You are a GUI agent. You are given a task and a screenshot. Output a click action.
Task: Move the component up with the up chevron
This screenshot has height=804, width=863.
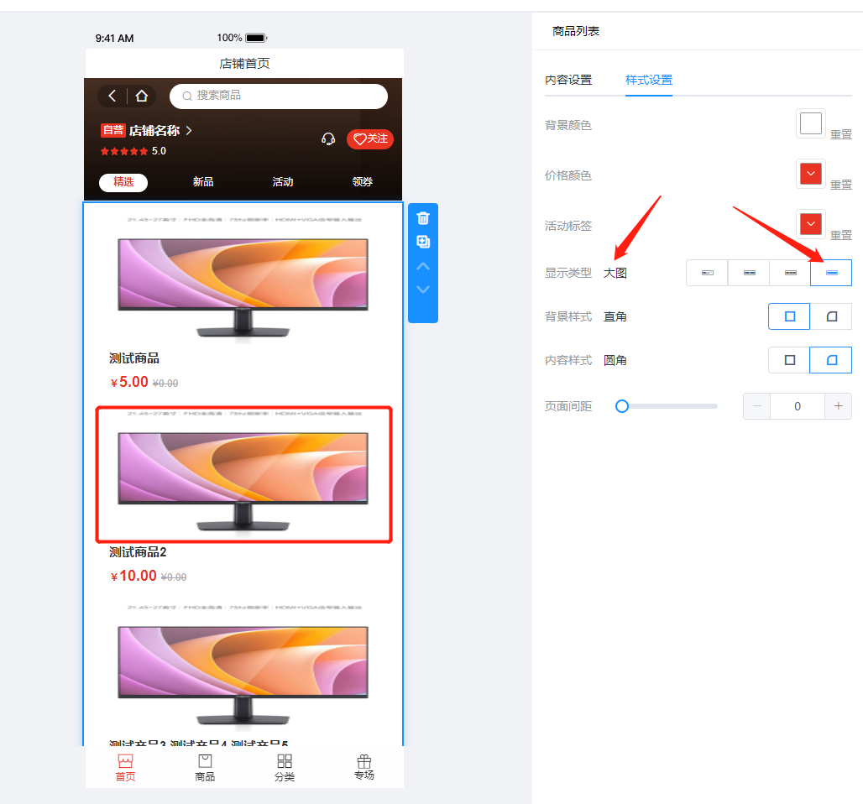[423, 266]
